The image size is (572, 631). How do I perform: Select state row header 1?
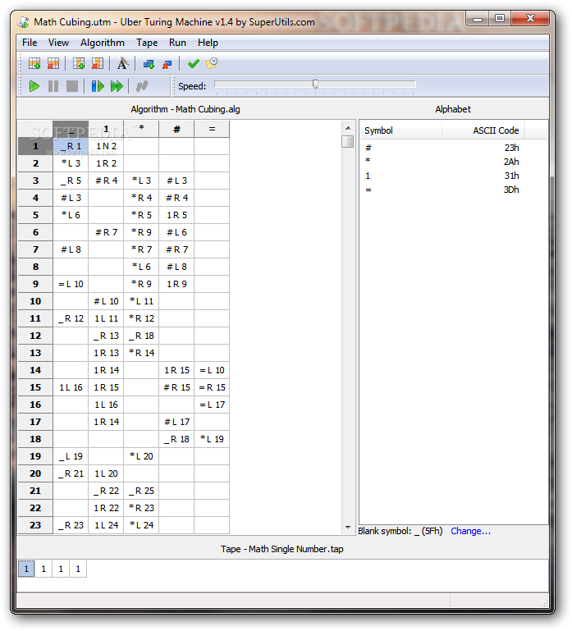35,146
